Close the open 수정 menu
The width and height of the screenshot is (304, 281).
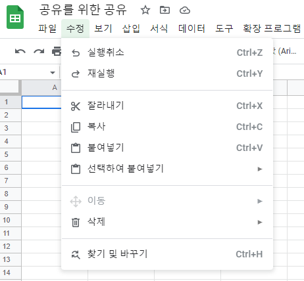tap(75, 28)
